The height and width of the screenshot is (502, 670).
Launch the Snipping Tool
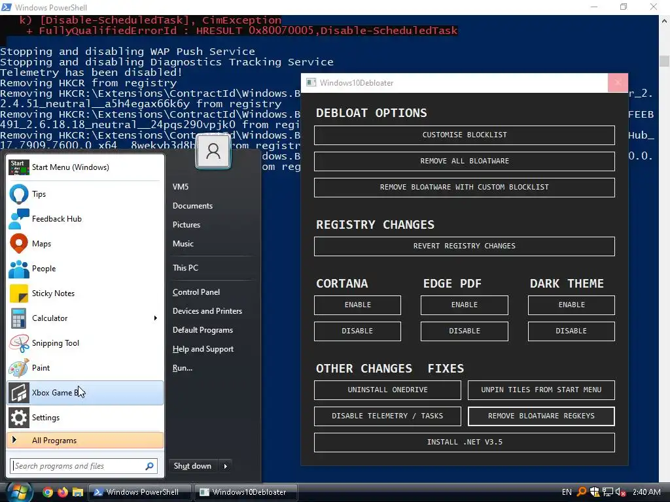(85, 343)
